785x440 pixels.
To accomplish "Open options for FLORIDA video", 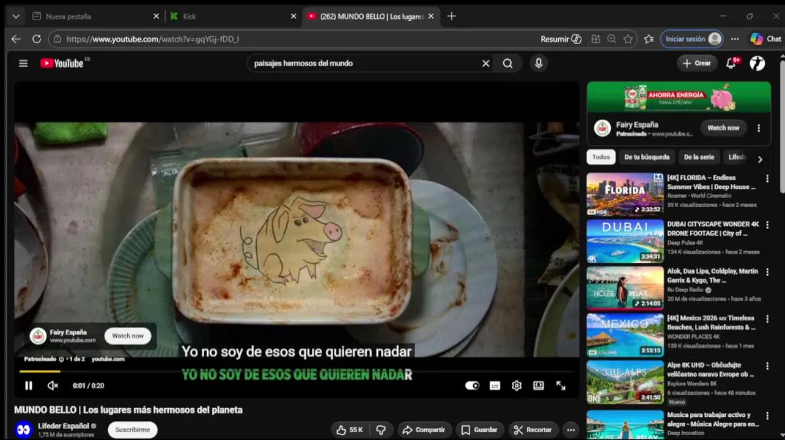I will pyautogui.click(x=767, y=178).
